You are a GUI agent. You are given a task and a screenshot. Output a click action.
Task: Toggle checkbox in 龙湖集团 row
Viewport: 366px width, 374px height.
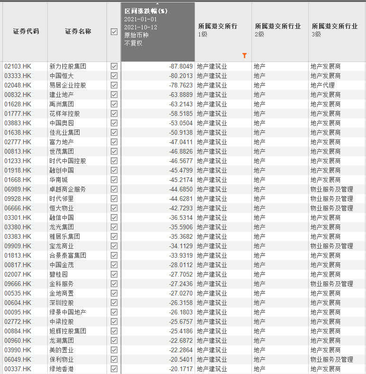tap(114, 340)
